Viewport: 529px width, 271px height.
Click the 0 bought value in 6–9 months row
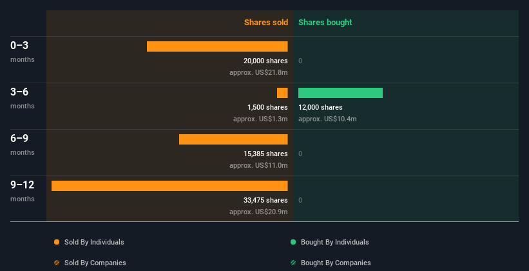coord(300,154)
